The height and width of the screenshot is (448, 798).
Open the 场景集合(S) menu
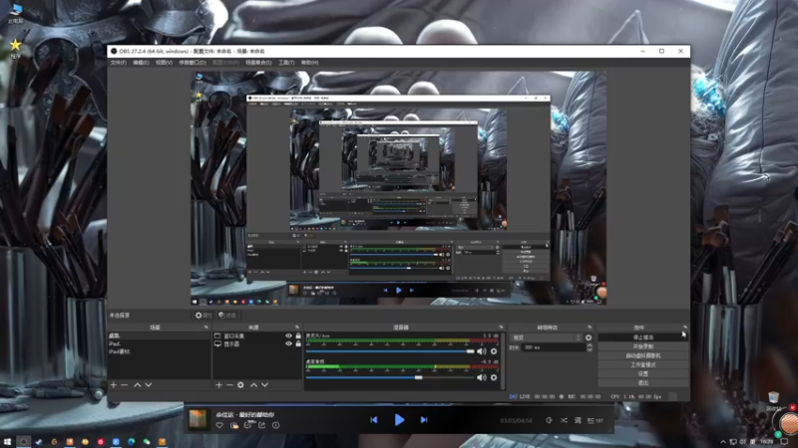(258, 63)
